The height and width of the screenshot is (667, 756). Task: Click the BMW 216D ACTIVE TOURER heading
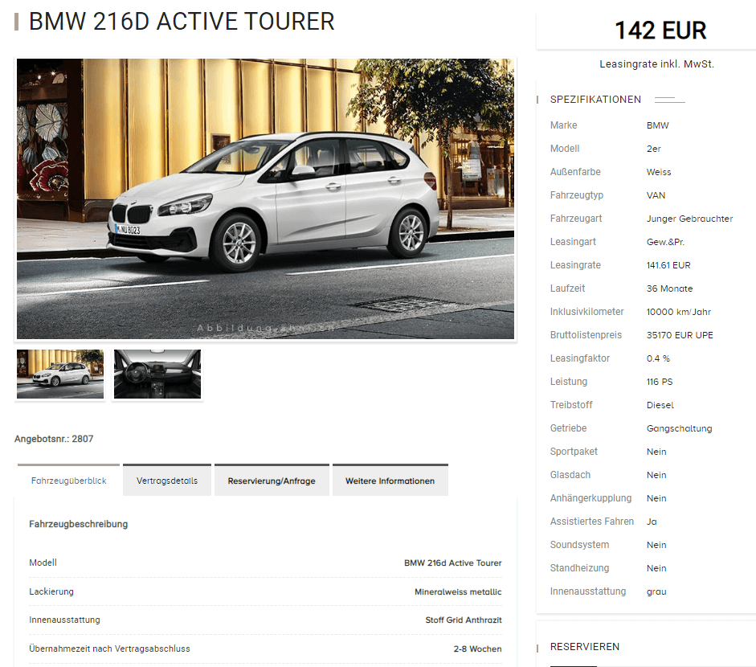pyautogui.click(x=182, y=22)
